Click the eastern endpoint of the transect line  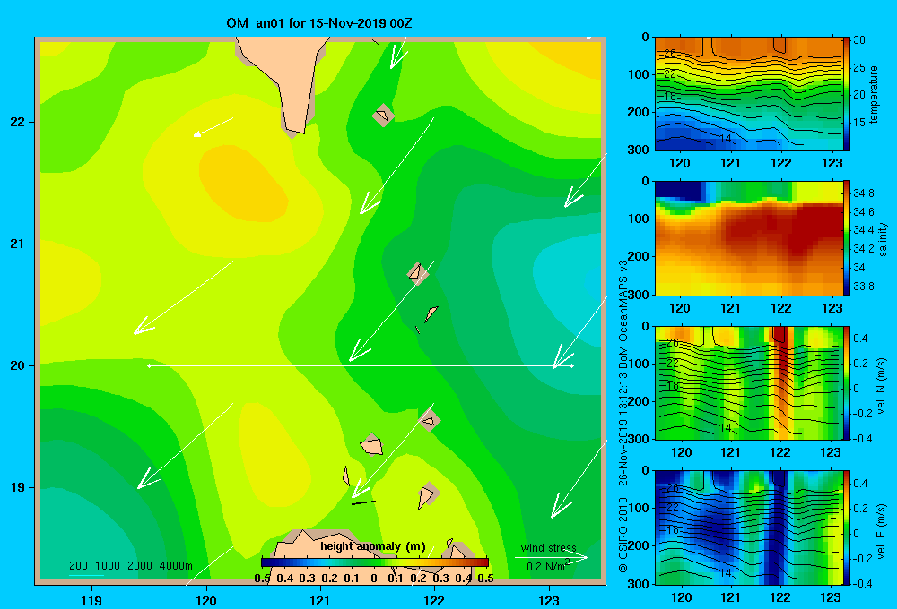click(x=571, y=365)
